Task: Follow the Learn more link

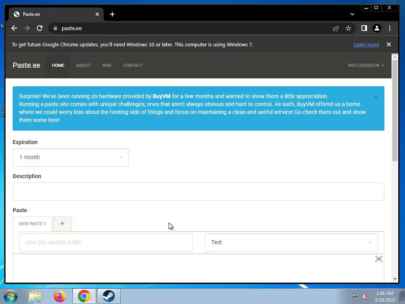Action: 366,44
